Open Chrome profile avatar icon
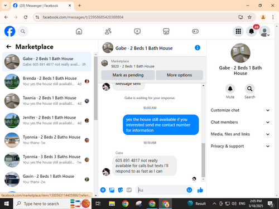 tap(263, 17)
